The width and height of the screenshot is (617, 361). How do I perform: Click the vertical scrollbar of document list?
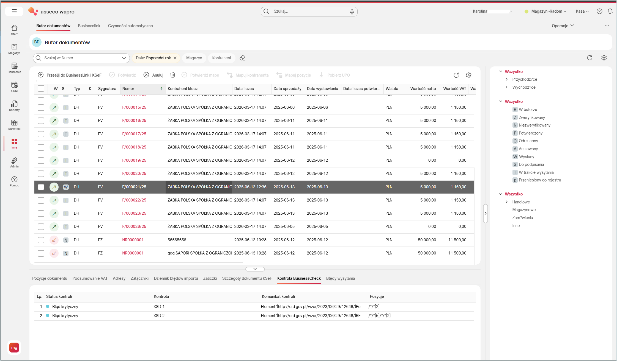coord(475,216)
